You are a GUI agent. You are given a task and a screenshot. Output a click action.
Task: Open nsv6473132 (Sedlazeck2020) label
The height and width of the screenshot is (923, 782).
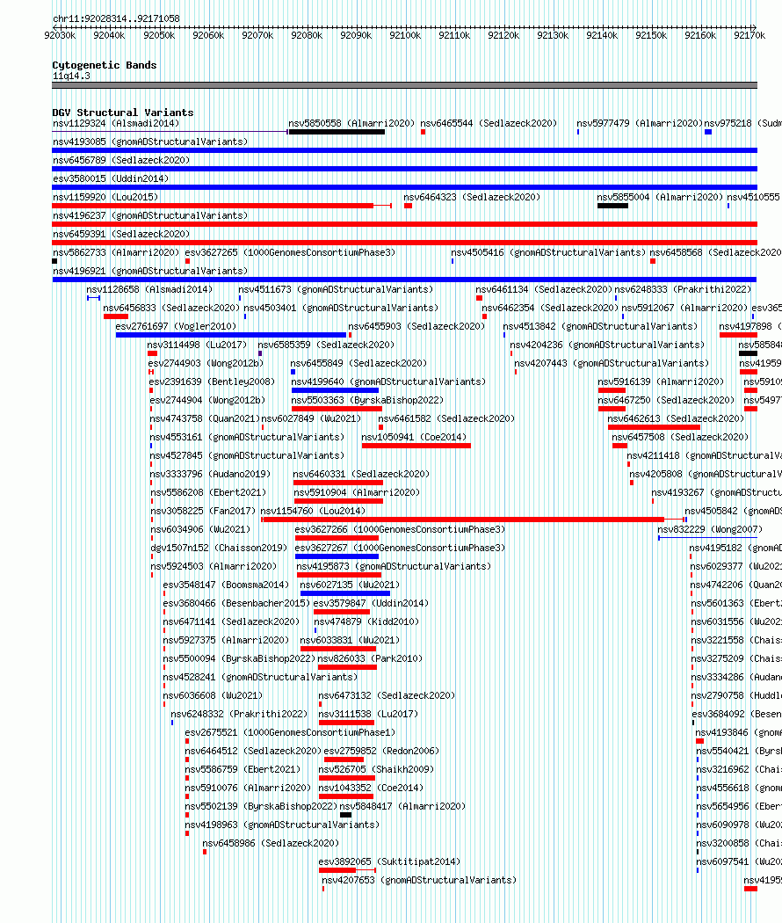coord(387,696)
